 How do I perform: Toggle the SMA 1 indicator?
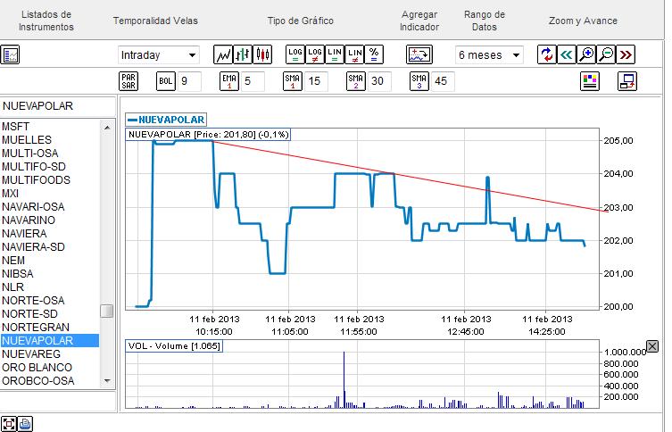(293, 81)
